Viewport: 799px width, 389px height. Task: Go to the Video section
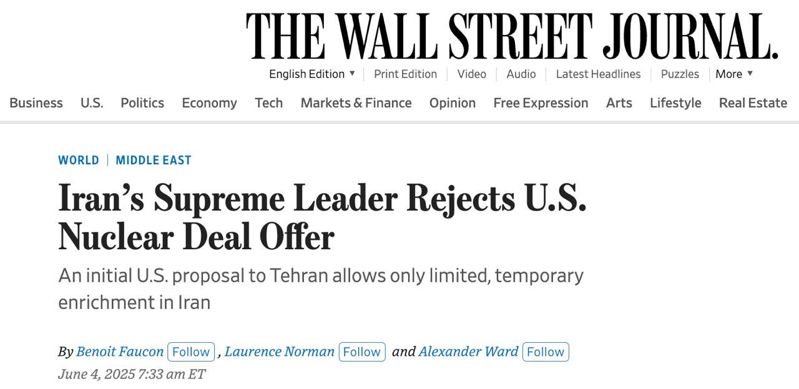point(471,74)
